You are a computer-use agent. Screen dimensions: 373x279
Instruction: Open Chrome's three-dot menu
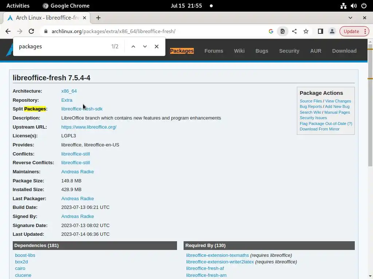click(365, 31)
